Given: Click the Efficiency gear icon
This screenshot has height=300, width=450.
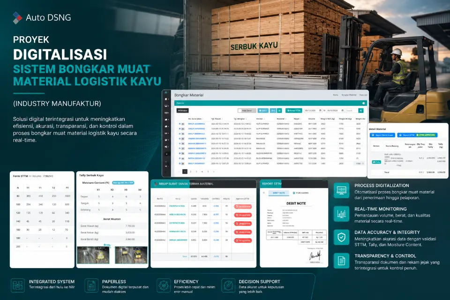Looking at the screenshot, I should click(x=164, y=285).
